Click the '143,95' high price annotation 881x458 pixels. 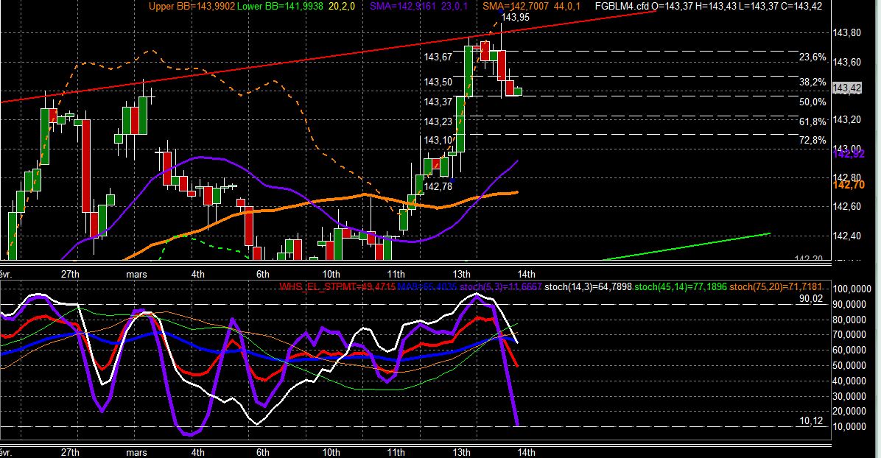click(515, 18)
